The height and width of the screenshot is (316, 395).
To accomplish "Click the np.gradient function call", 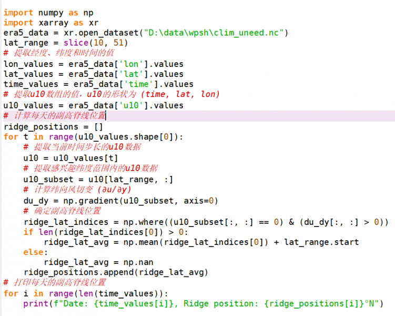I will [x=88, y=201].
